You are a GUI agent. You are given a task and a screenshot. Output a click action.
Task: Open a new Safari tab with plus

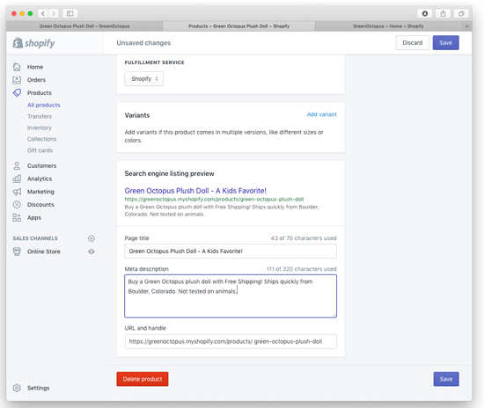pyautogui.click(x=466, y=26)
